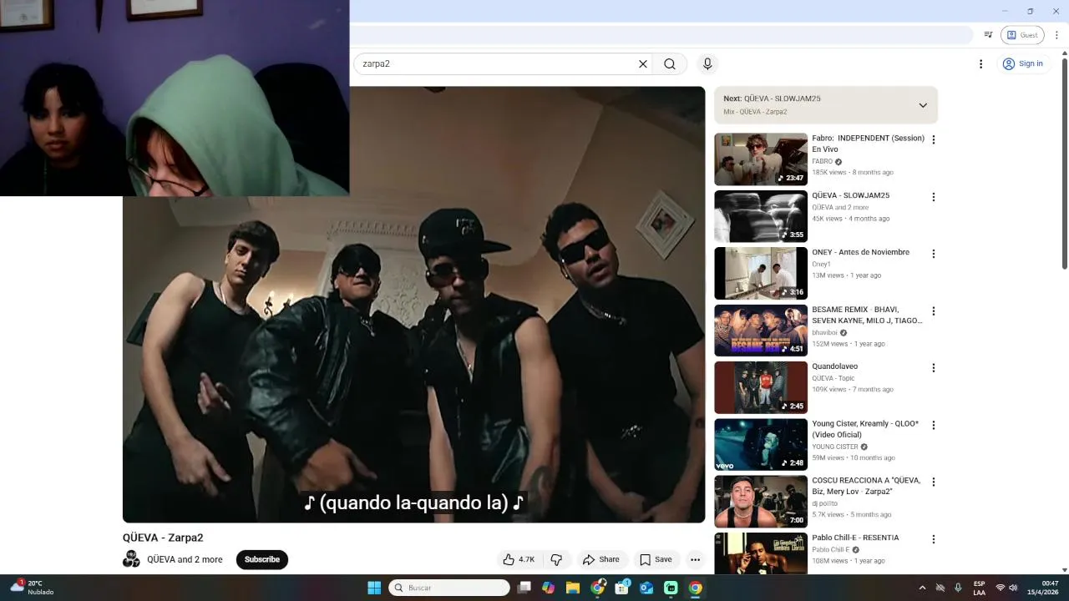Open Microsoft Store from taskbar

[622, 588]
